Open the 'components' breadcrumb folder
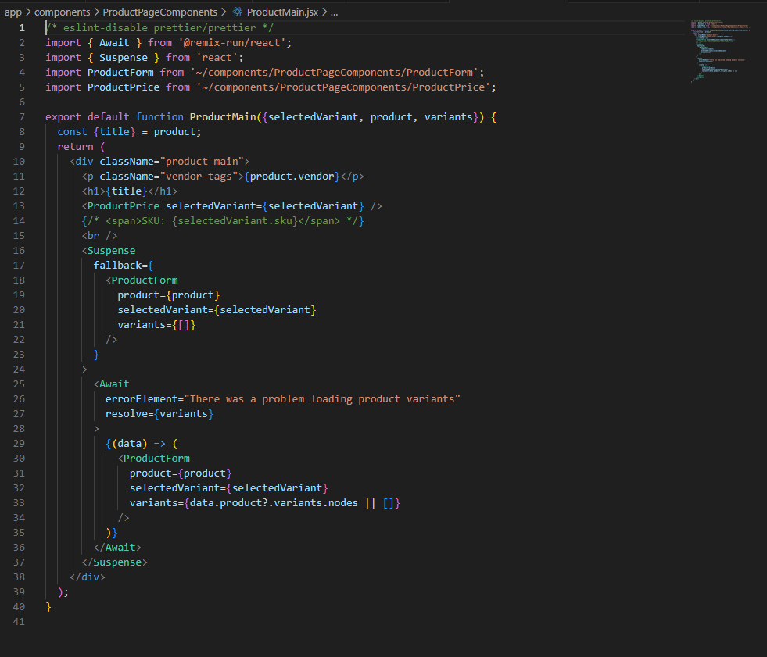The height and width of the screenshot is (657, 767). (62, 12)
